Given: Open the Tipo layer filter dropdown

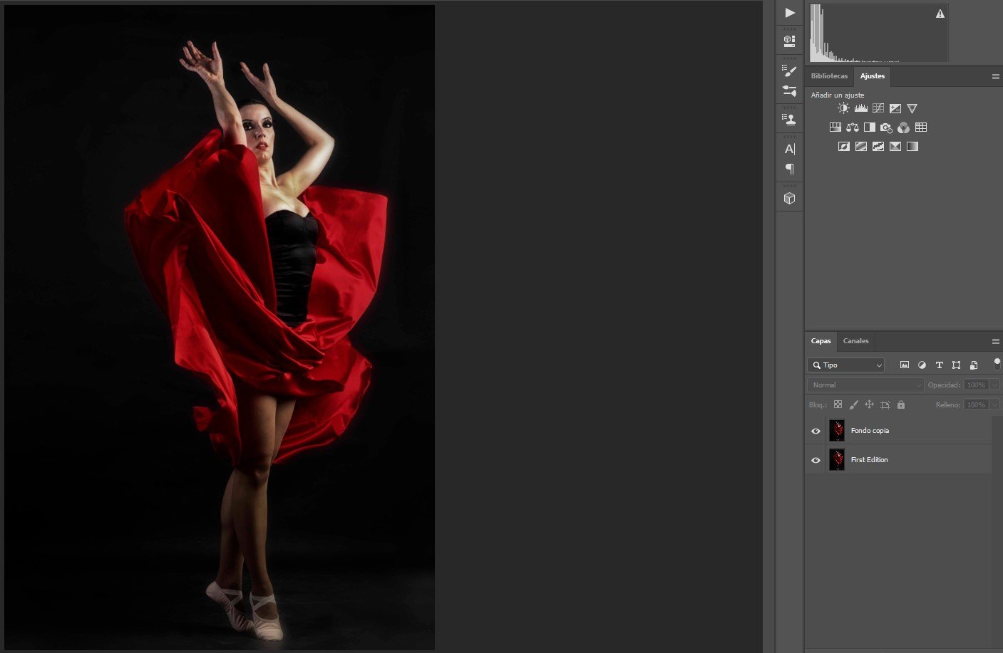Looking at the screenshot, I should pos(845,365).
